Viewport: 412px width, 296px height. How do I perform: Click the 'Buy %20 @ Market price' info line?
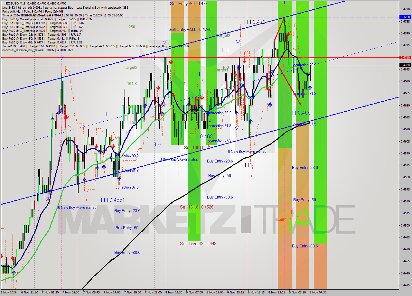[x=47, y=19]
